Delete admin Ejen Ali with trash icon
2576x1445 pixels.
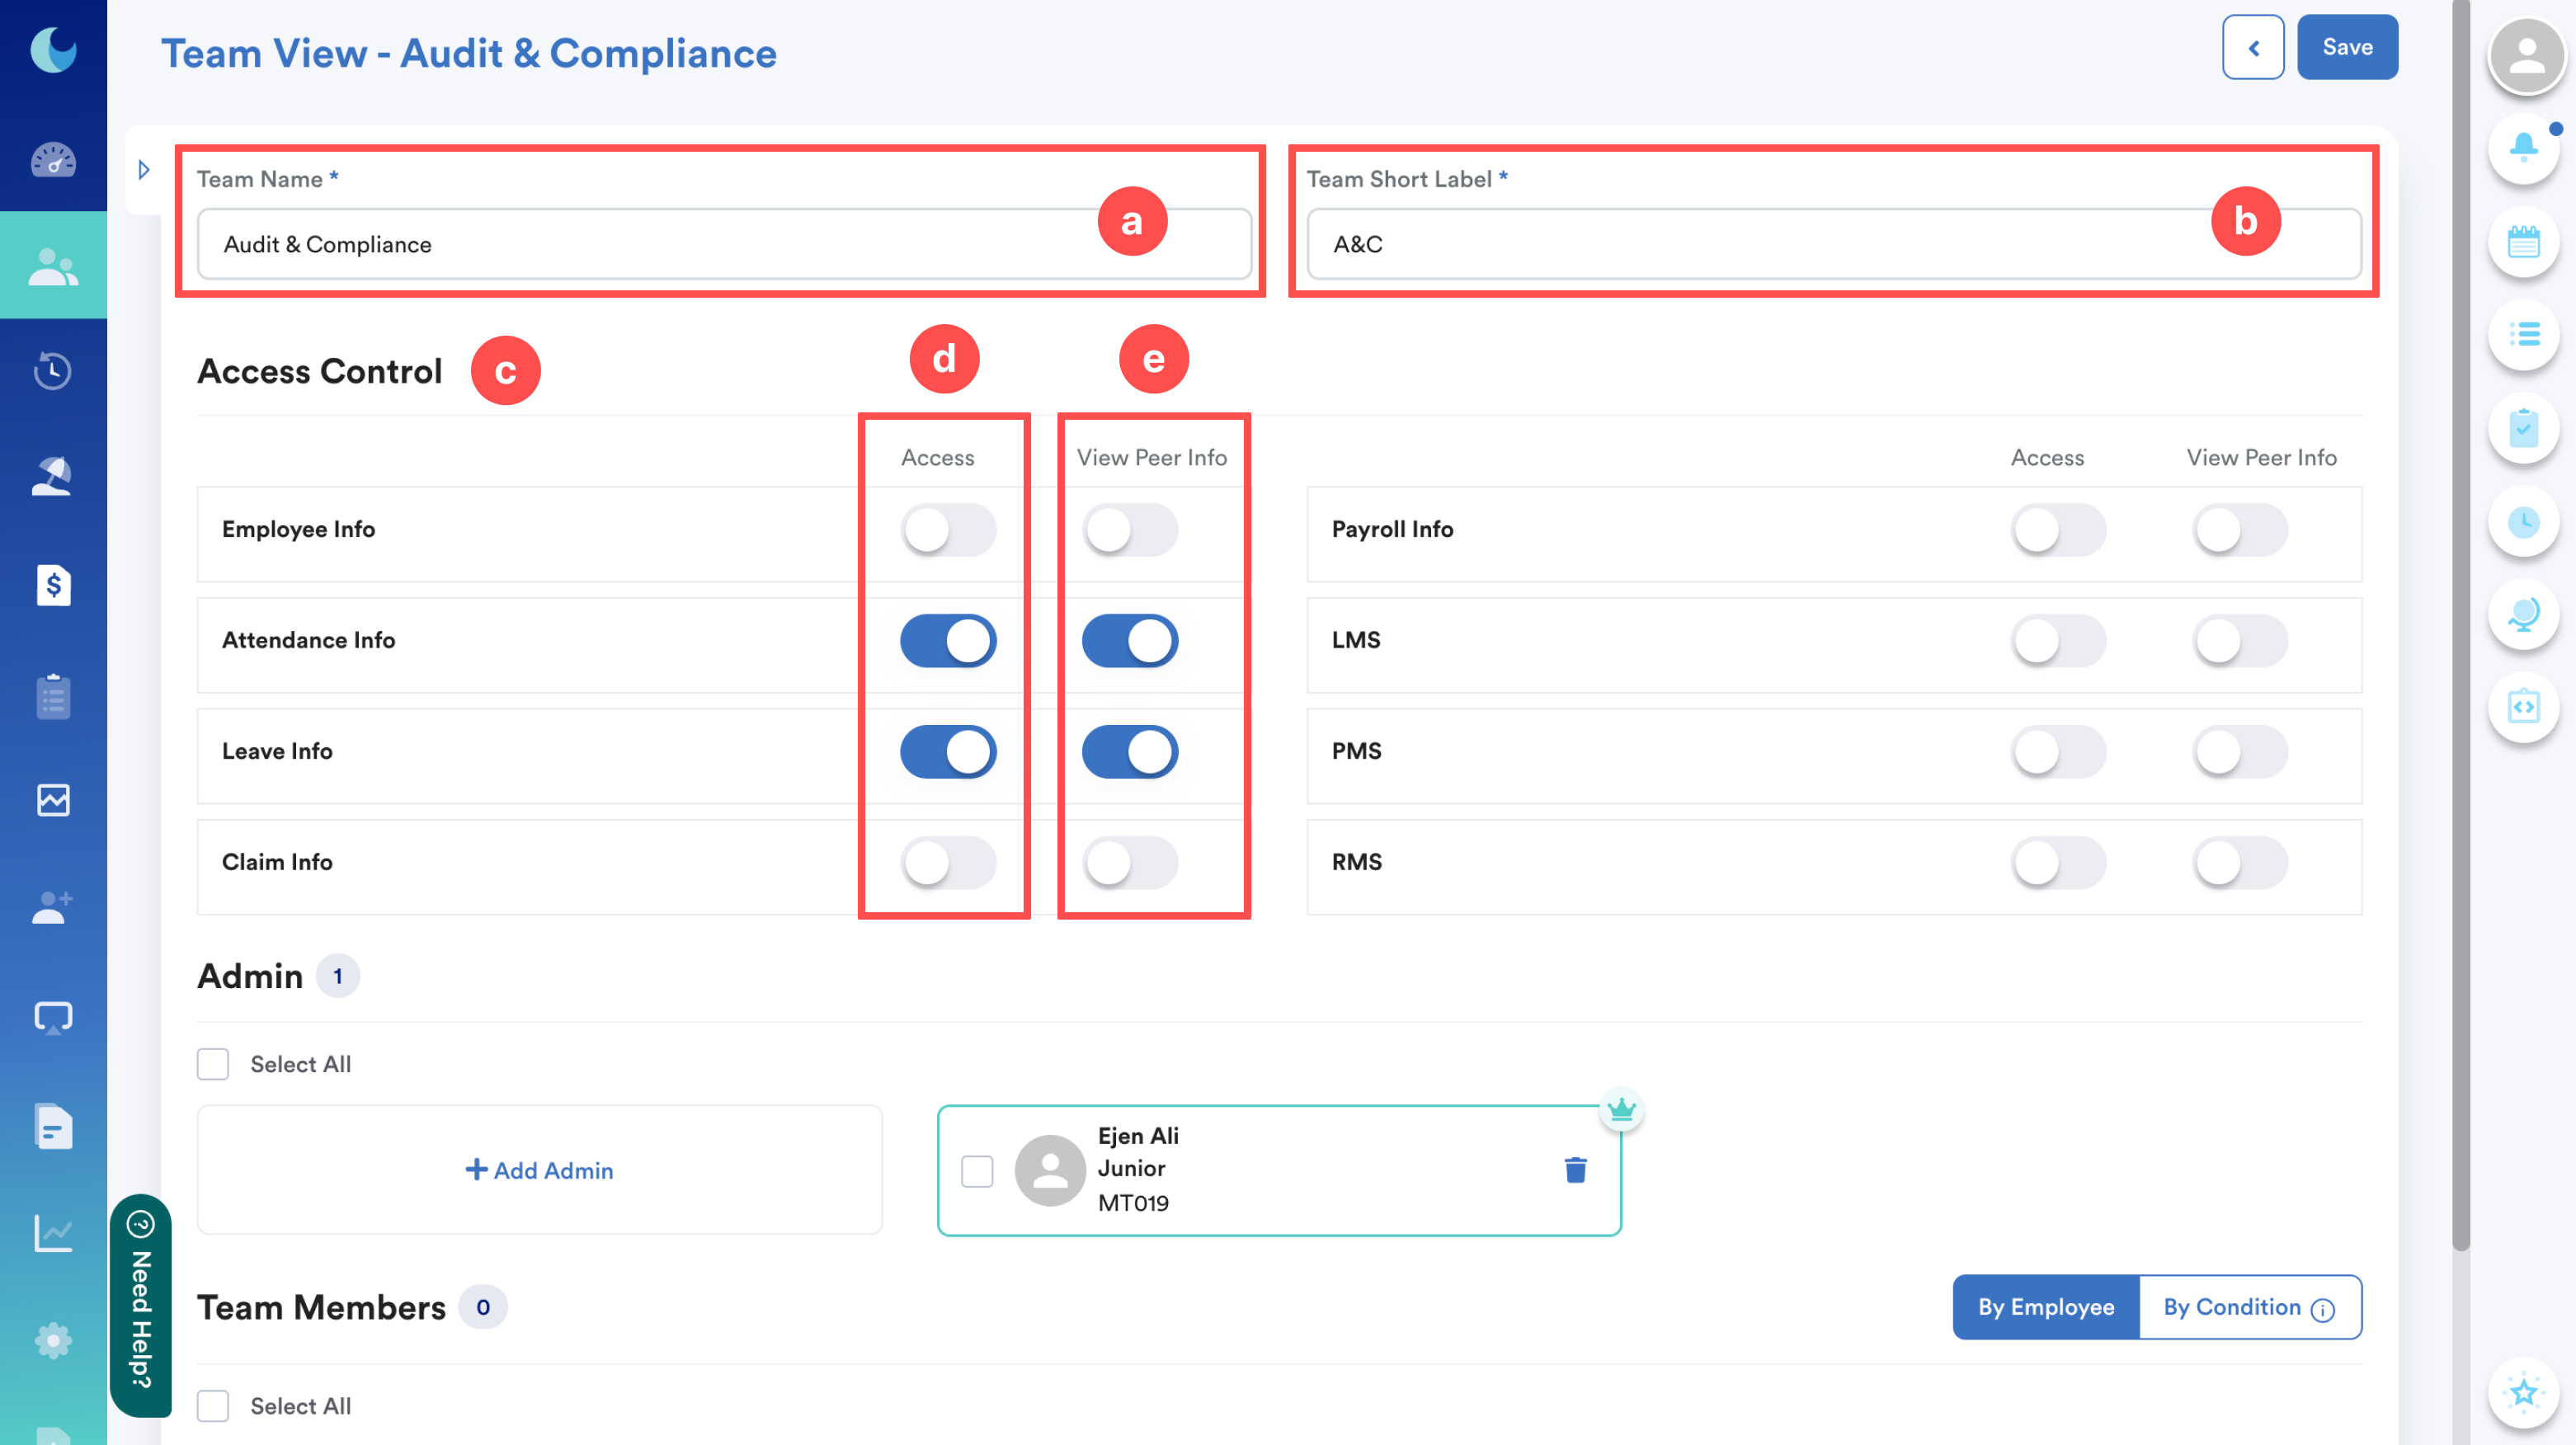click(x=1575, y=1170)
